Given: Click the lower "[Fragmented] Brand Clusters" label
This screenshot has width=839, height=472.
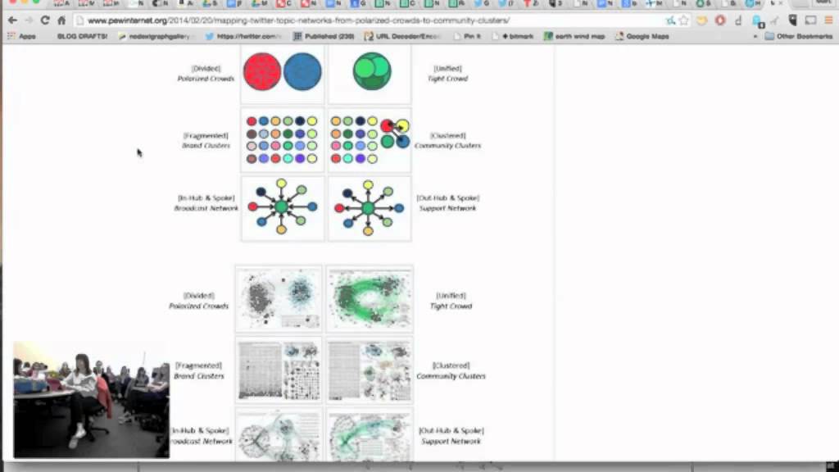Looking at the screenshot, I should pyautogui.click(x=198, y=371).
